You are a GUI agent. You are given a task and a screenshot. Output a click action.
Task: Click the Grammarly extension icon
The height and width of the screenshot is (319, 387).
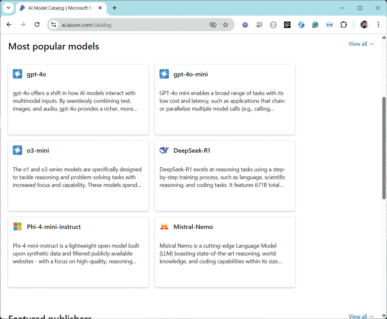(x=315, y=25)
